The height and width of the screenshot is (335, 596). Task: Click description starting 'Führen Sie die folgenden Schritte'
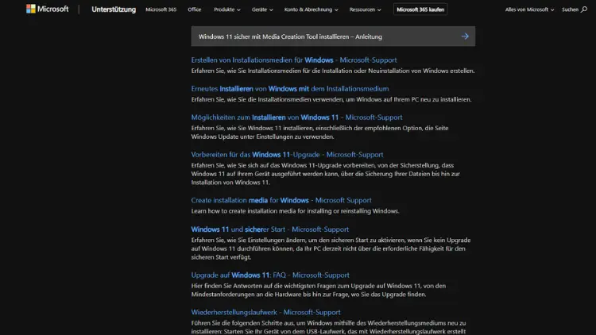pyautogui.click(x=328, y=327)
